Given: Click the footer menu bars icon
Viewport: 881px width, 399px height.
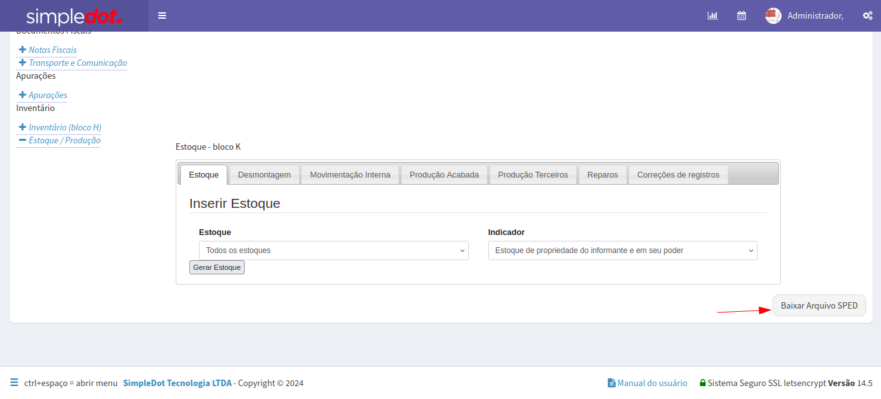Looking at the screenshot, I should point(14,383).
